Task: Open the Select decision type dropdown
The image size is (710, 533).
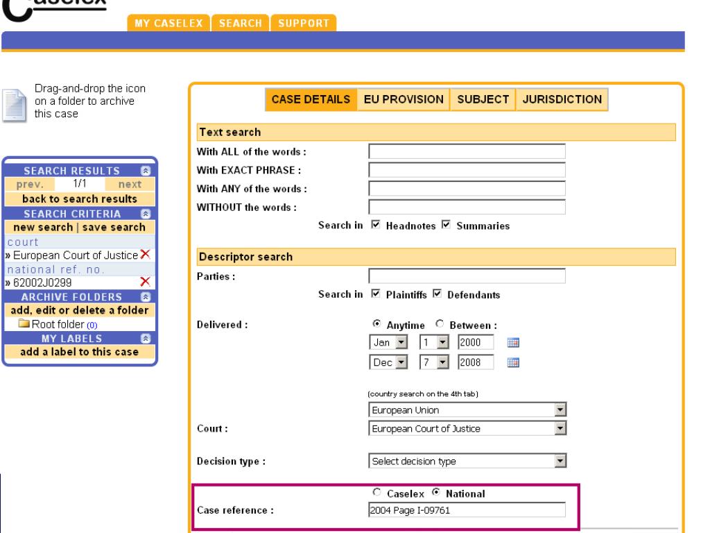Action: pyautogui.click(x=467, y=461)
